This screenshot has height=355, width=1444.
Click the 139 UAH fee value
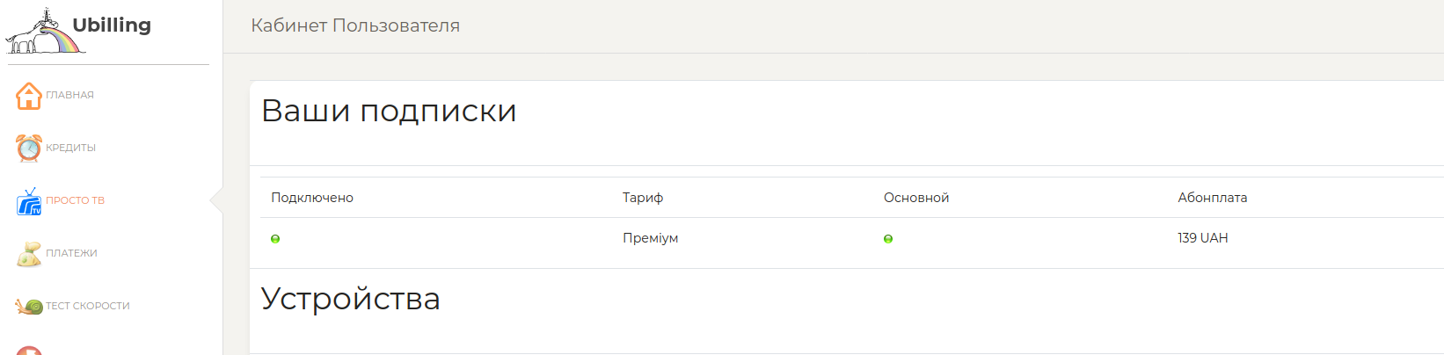point(1202,238)
